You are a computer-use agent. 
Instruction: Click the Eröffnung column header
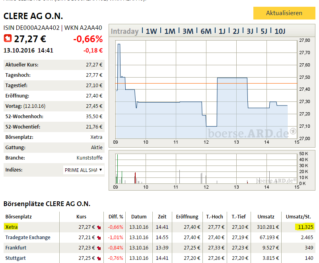tap(187, 216)
